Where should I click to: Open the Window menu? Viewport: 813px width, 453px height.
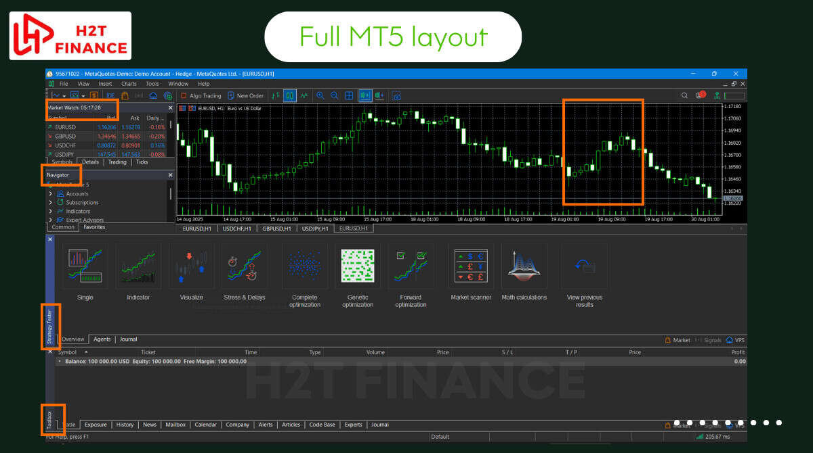(178, 84)
